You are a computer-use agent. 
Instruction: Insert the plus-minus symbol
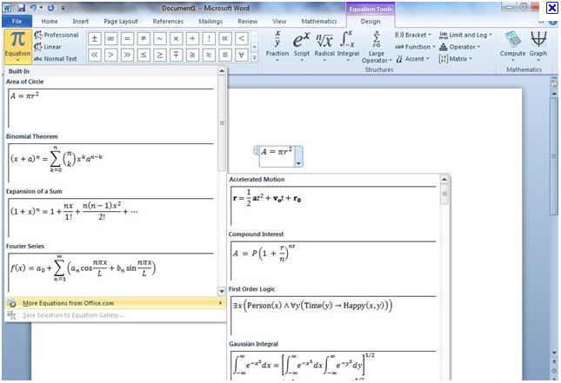pos(95,39)
